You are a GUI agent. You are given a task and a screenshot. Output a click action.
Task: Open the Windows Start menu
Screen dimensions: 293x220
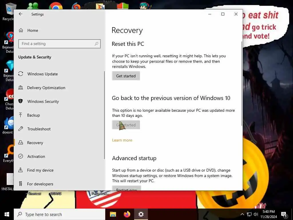pos(7,214)
